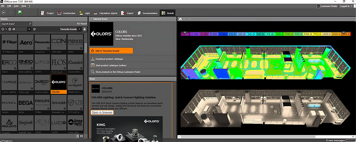This screenshot has height=142, width=356.
Task: Click the magnifier icon in Search brand
Action: coord(30,23)
